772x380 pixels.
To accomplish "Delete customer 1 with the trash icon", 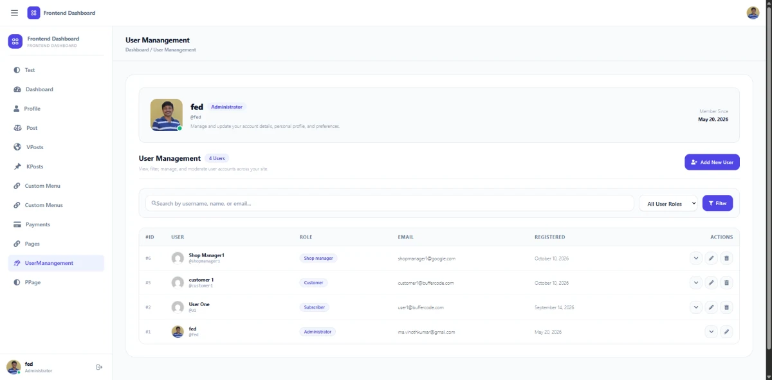I will 726,283.
